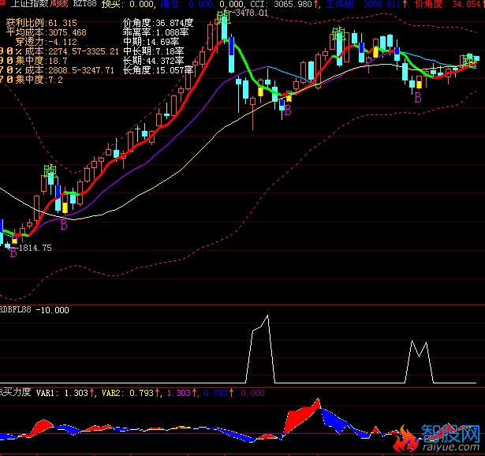The width and height of the screenshot is (485, 456).
Task: Select the 长期:44.372率 label
Action: coord(154,61)
